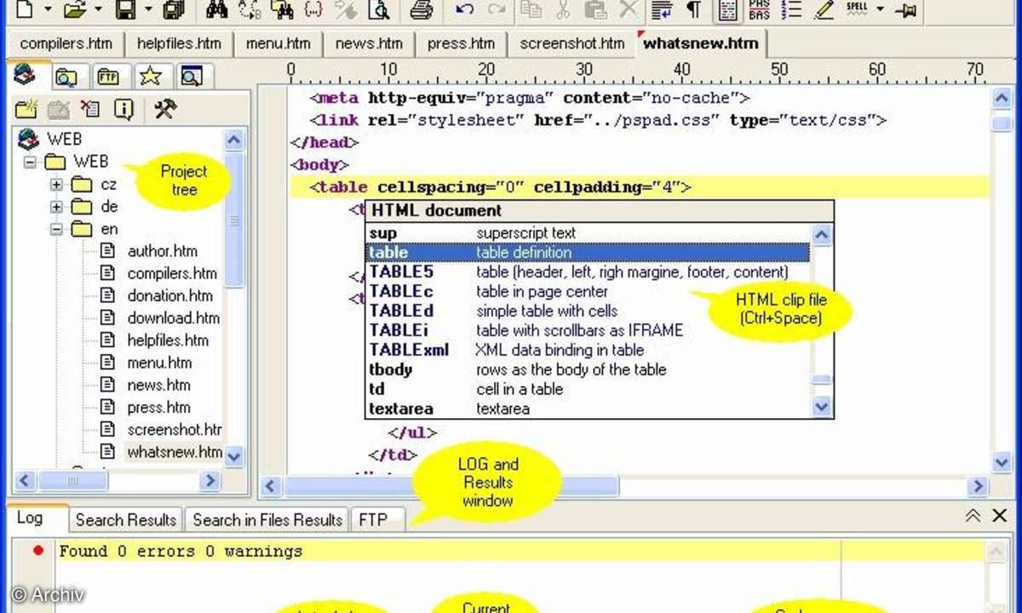
Task: Open print preview magnifier-page icon
Action: pos(377,9)
